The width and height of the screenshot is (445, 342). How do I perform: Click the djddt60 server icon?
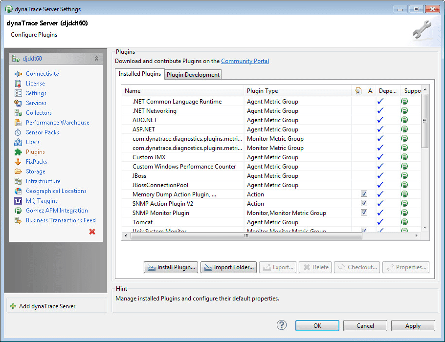pos(16,59)
